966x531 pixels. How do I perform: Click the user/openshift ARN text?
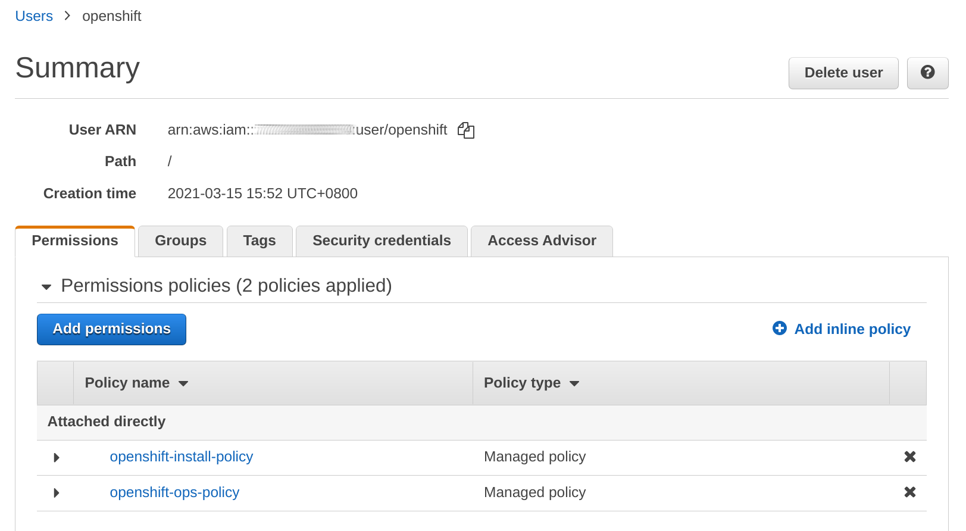coord(401,130)
